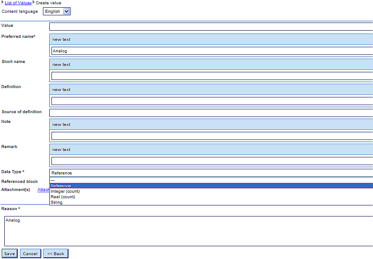Screen dimensions: 373x259
Task: Click the Attachment link beside Attachment(s)
Action: (43, 190)
